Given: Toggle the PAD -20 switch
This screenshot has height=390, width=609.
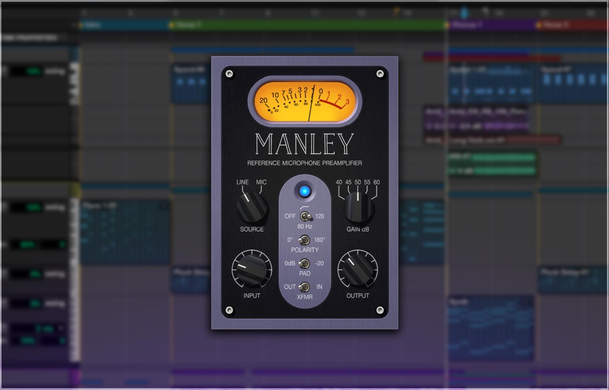Looking at the screenshot, I should (304, 263).
